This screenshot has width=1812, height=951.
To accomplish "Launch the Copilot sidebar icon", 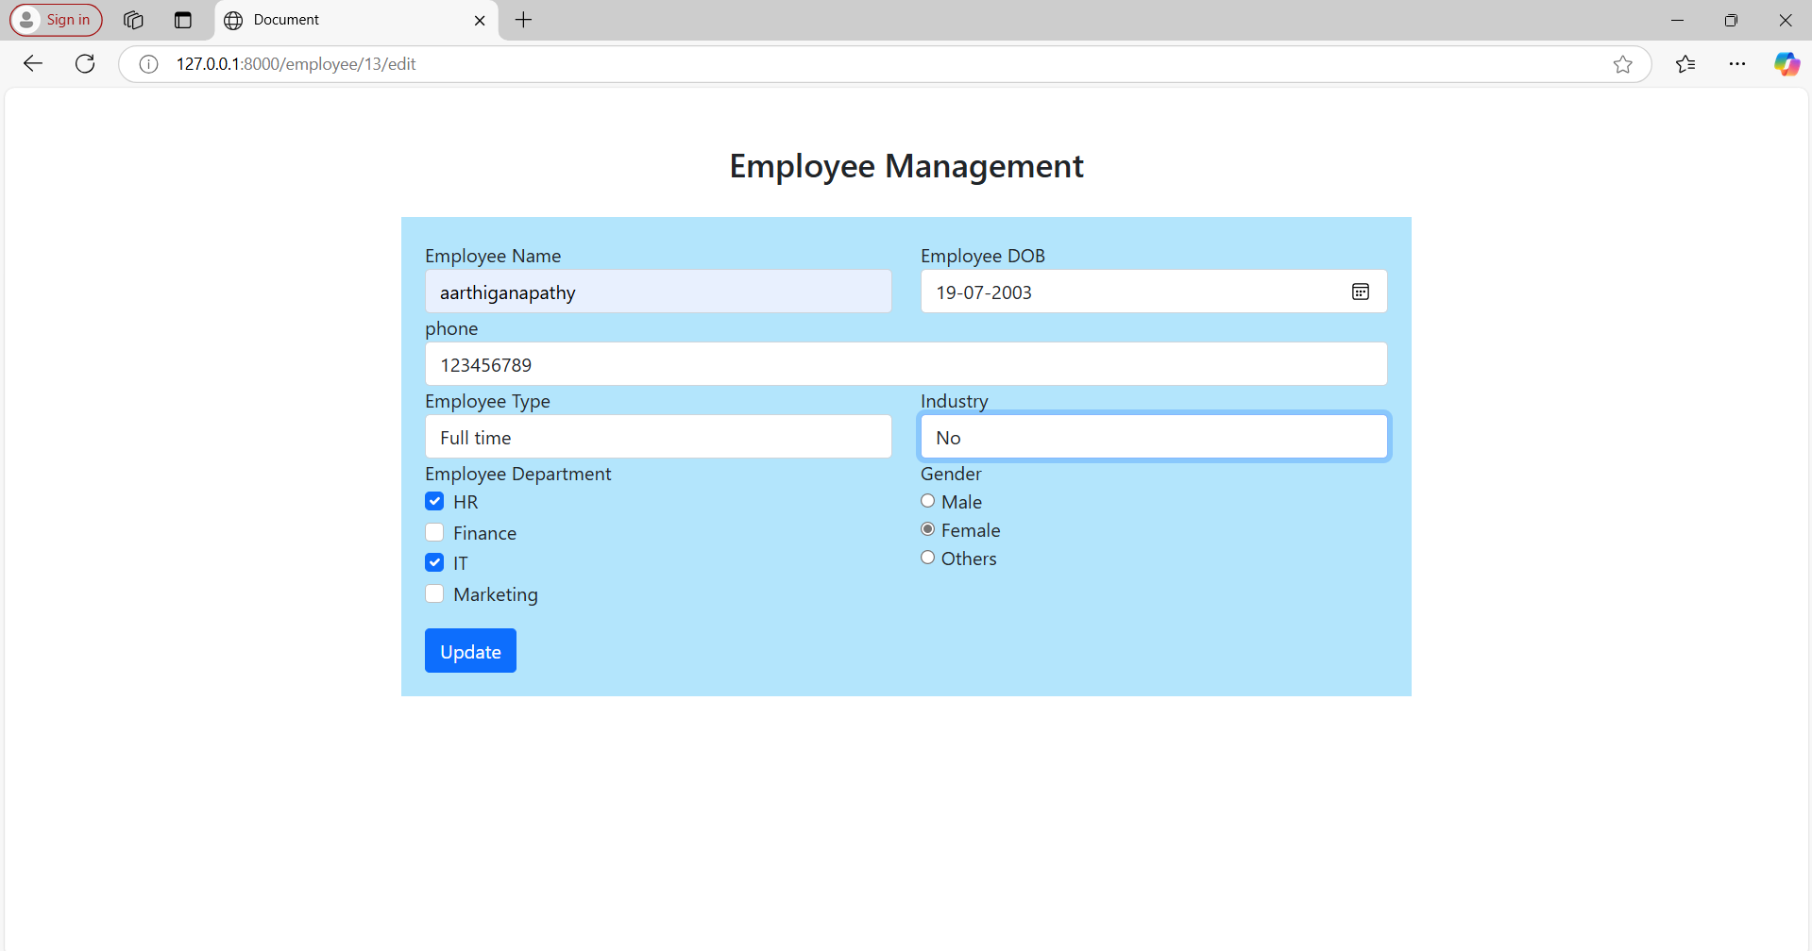I will click(x=1786, y=64).
